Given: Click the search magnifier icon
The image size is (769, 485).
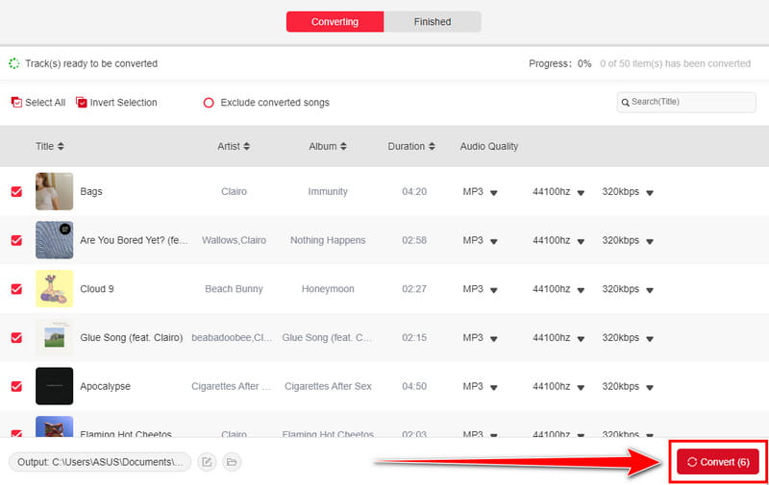Looking at the screenshot, I should 626,103.
